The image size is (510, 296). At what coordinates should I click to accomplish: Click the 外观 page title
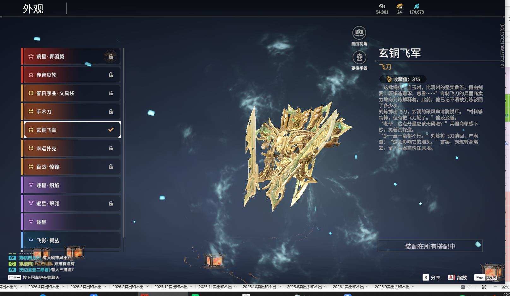[33, 9]
